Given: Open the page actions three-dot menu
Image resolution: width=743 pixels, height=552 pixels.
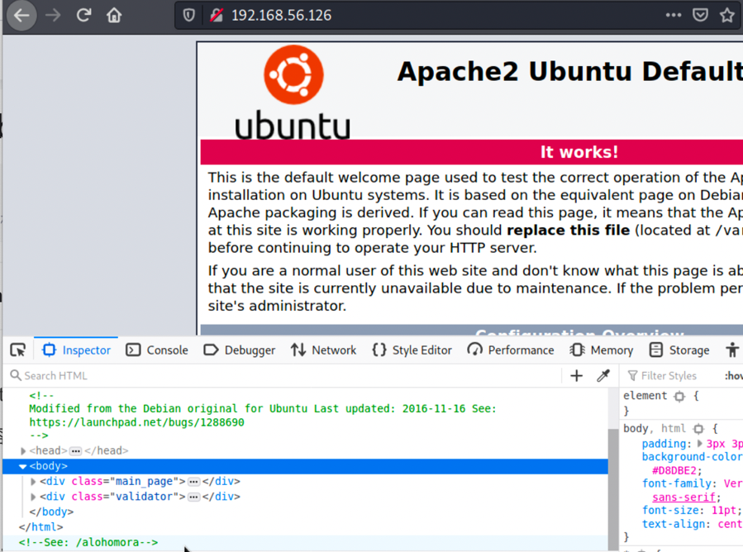Looking at the screenshot, I should point(674,15).
